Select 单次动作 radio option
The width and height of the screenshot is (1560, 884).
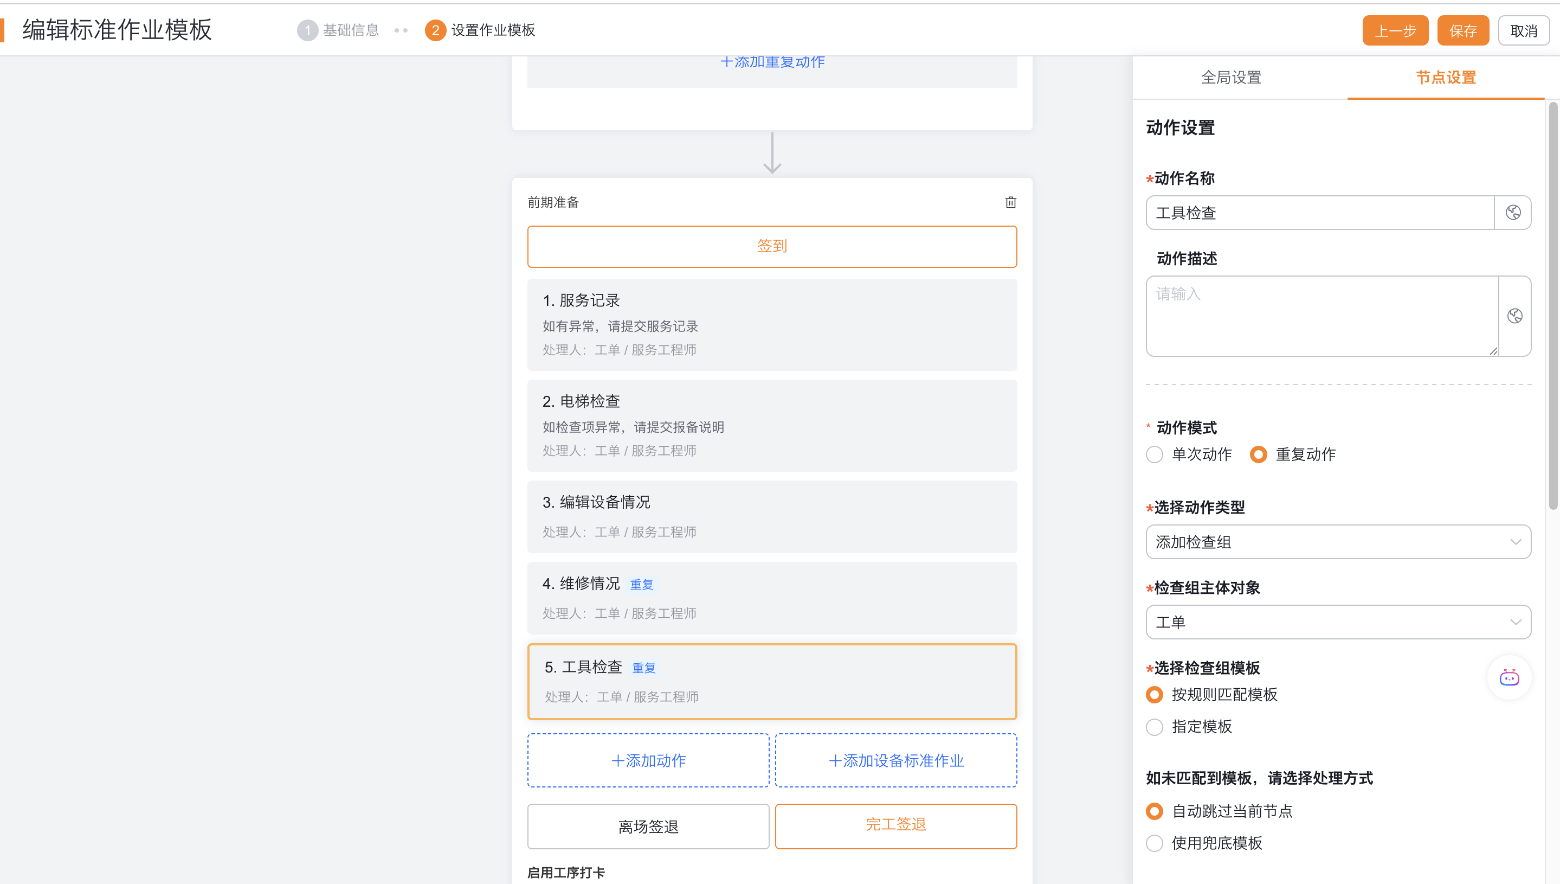pos(1155,454)
